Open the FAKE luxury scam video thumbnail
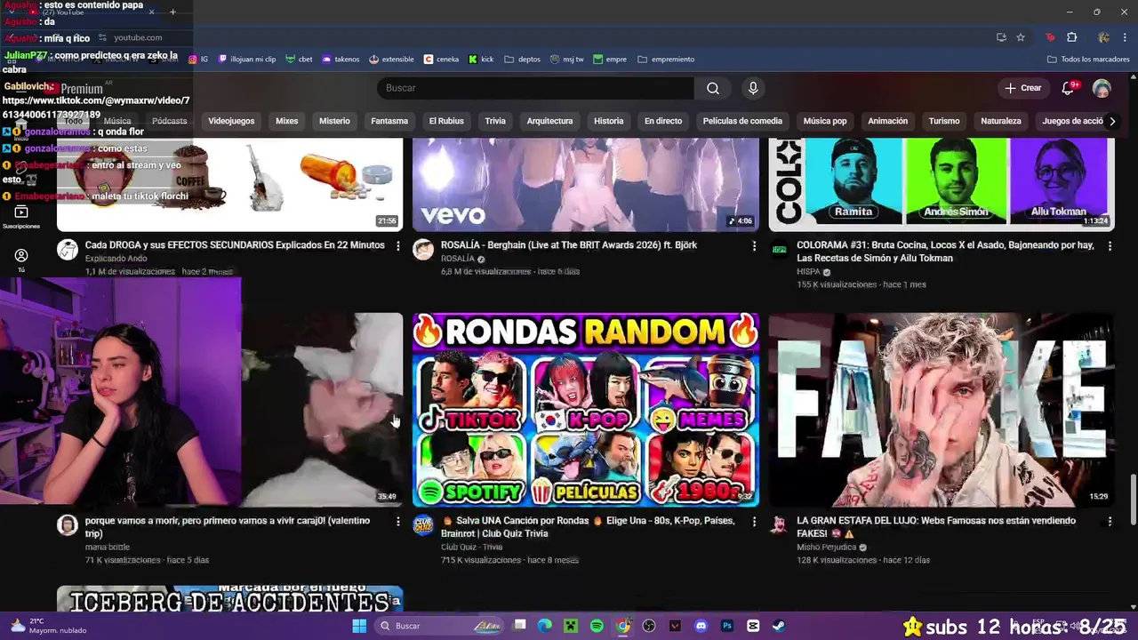Image resolution: width=1138 pixels, height=640 pixels. tap(942, 410)
